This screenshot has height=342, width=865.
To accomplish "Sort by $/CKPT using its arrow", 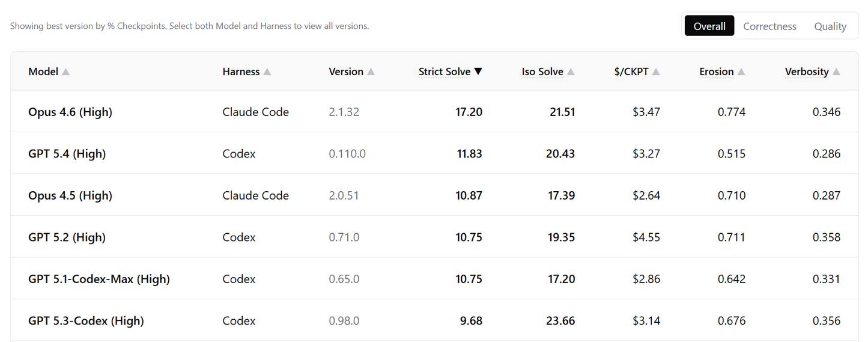I will click(656, 72).
